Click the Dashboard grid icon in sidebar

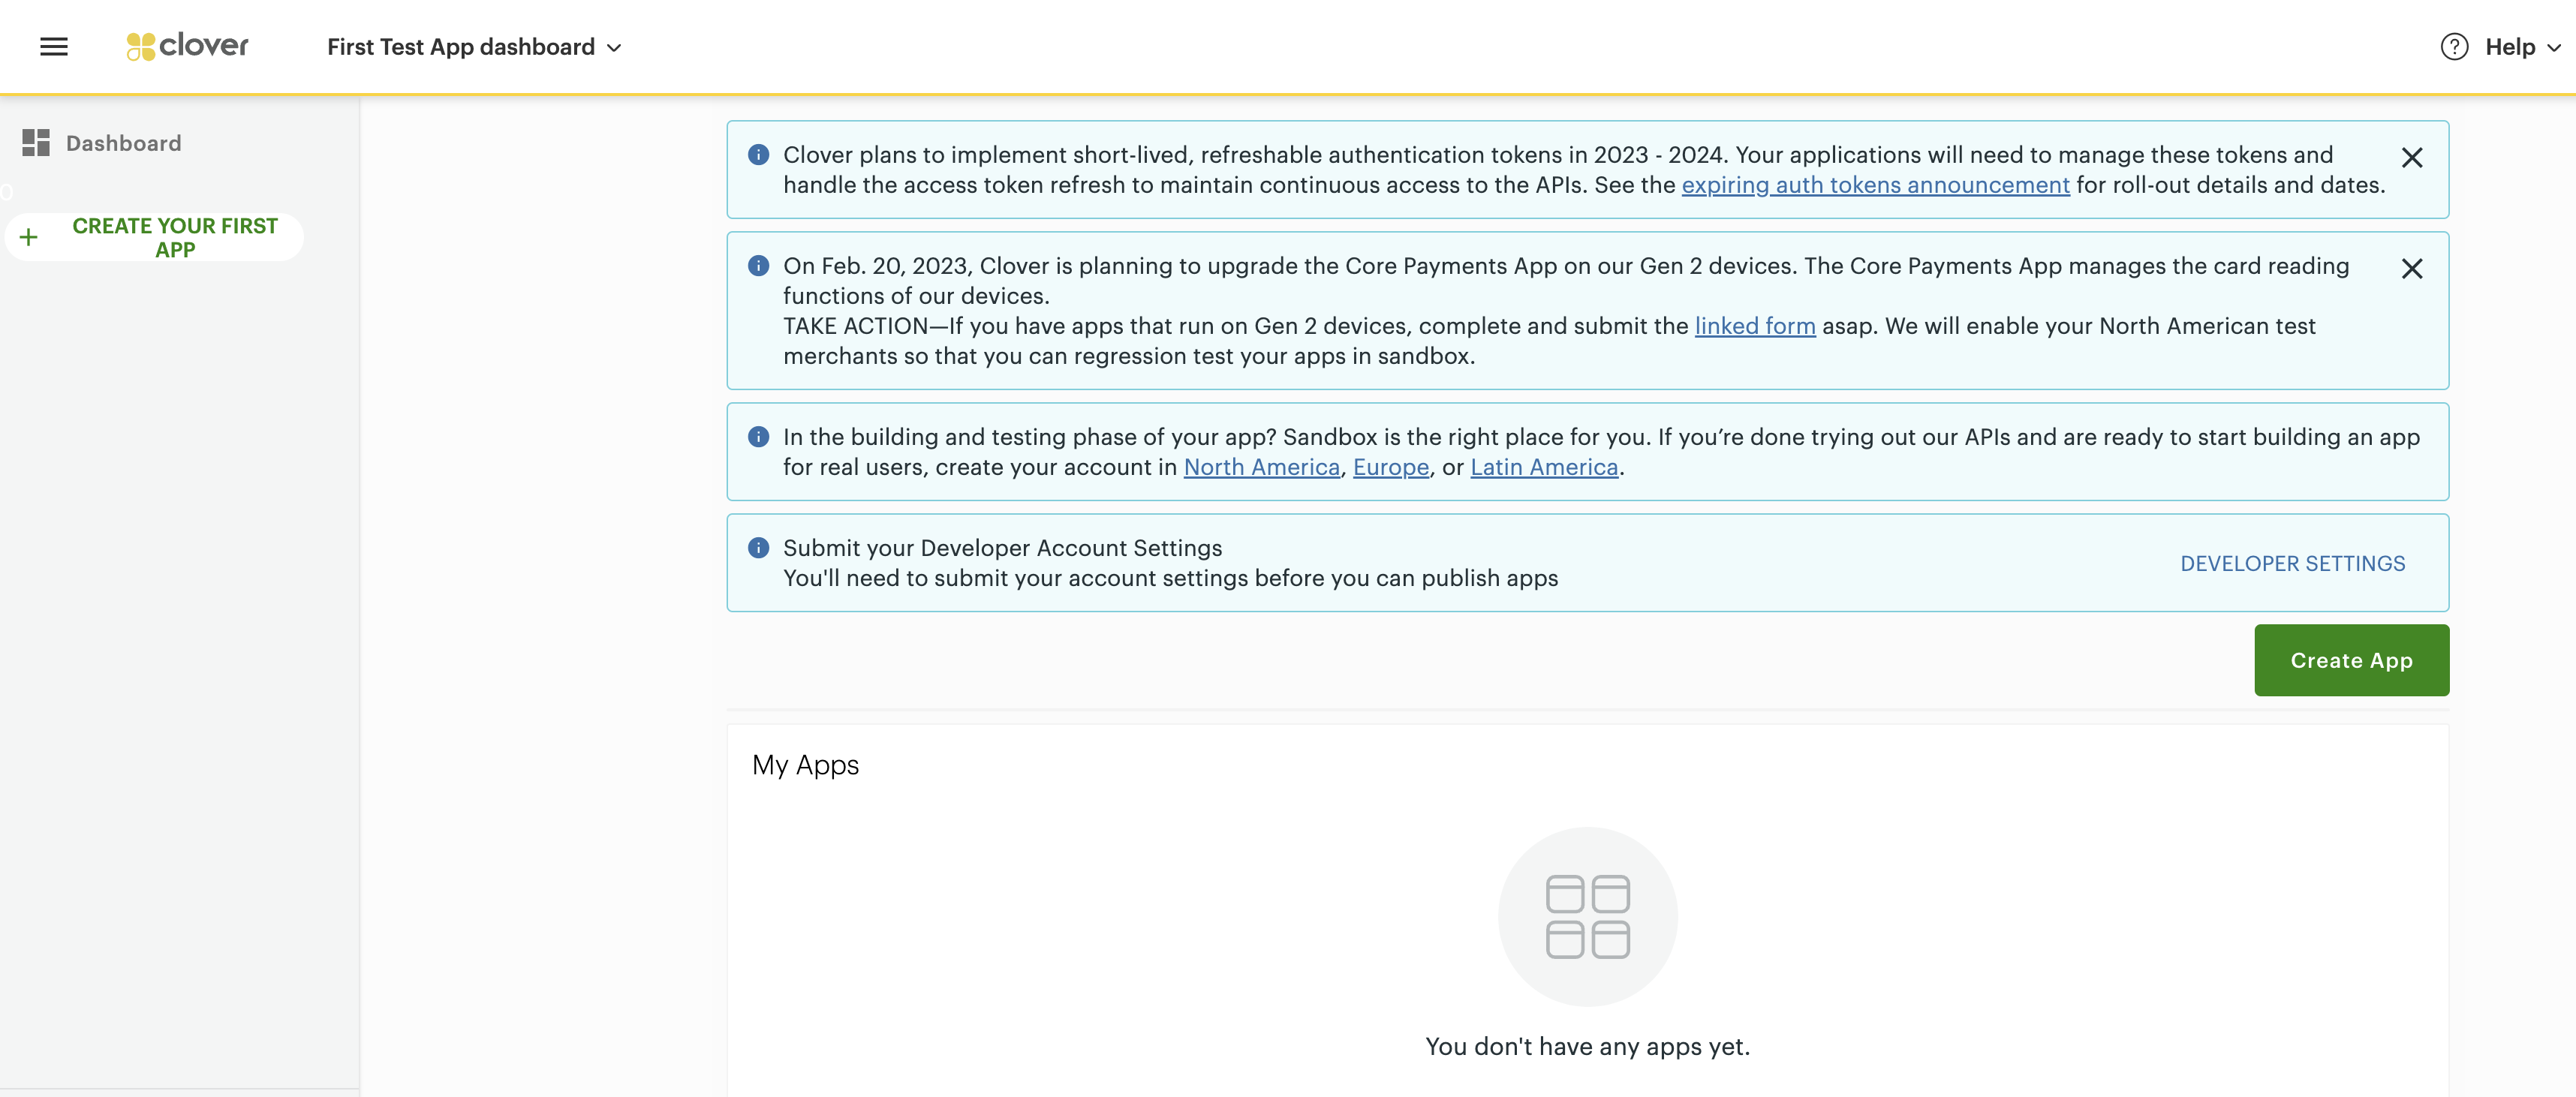(36, 143)
